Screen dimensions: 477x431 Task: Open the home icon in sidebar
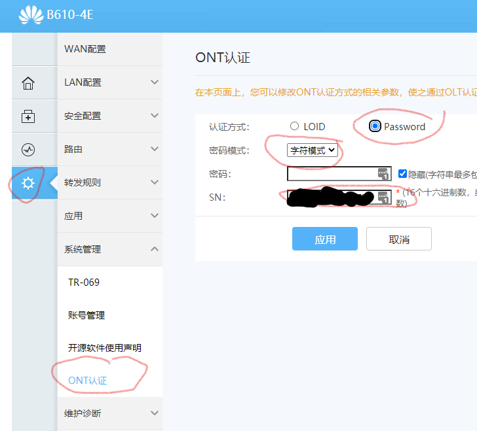pos(28,83)
